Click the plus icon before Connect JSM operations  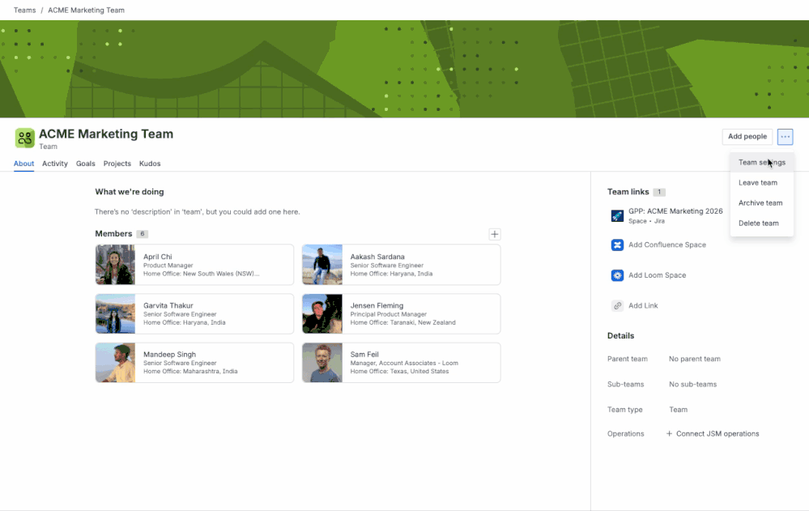tap(669, 434)
